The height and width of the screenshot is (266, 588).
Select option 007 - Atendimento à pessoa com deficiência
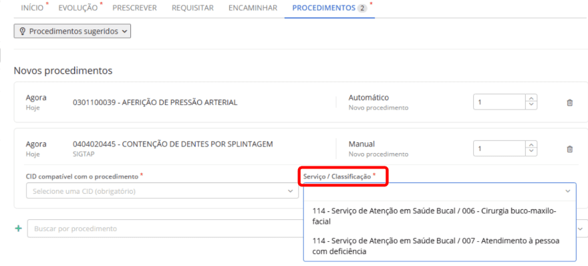click(440, 246)
